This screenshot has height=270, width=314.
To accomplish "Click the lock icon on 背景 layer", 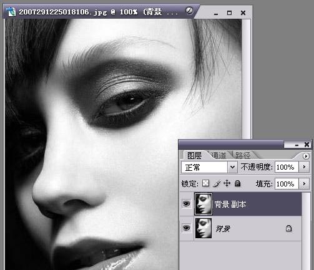I will (x=288, y=228).
